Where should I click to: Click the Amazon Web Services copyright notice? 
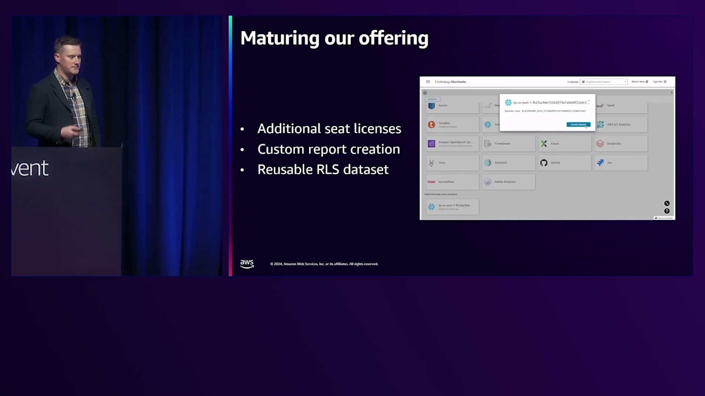point(324,264)
